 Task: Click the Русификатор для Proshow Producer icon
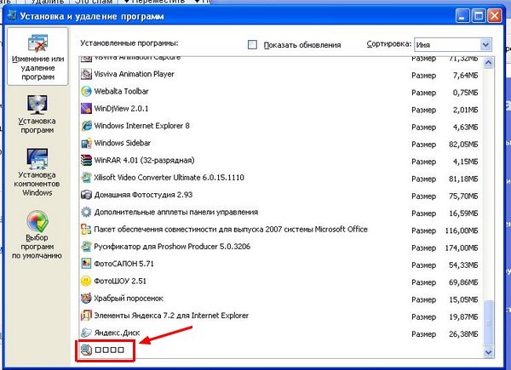86,247
